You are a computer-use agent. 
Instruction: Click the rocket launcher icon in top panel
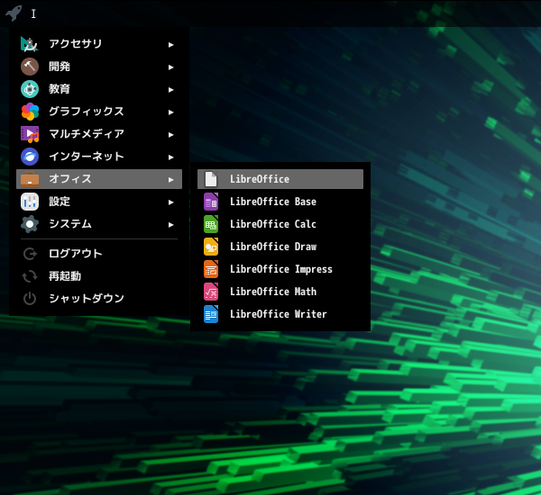pos(14,13)
